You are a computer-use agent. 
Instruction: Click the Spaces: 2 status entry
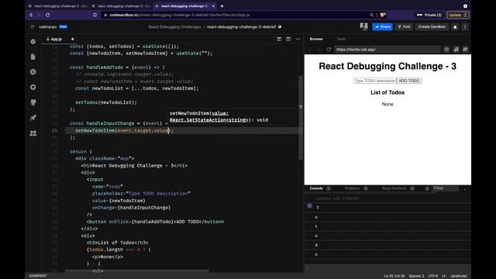[x=416, y=276]
